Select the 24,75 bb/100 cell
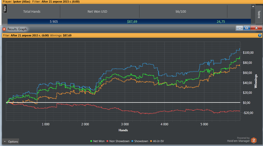 221,22
